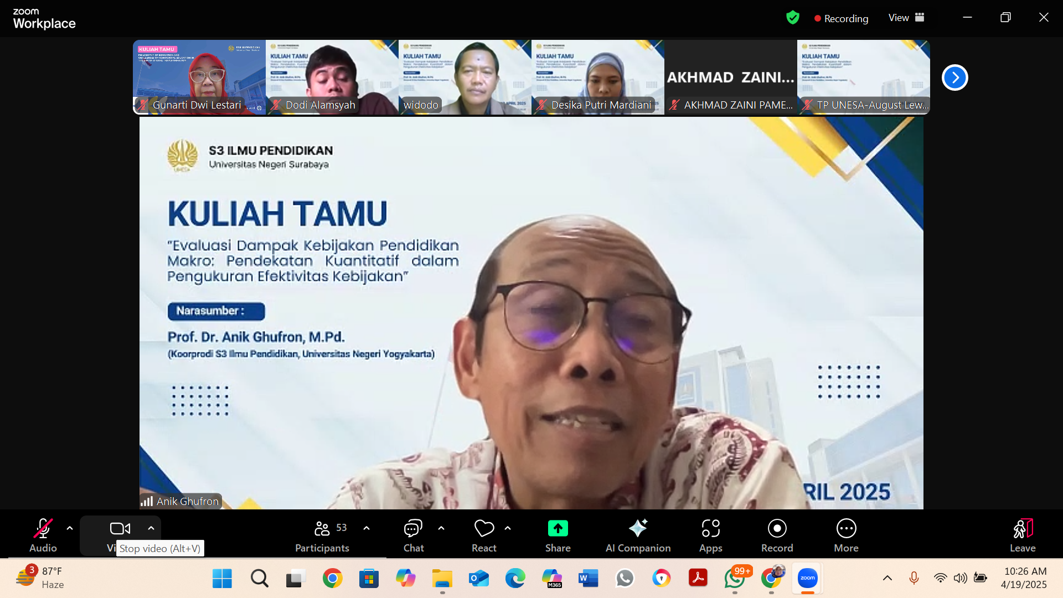1063x598 pixels.
Task: Expand chat options arrow
Action: 441,528
